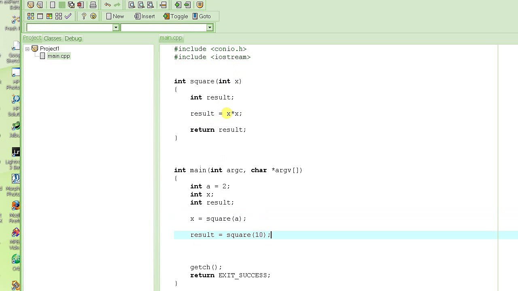Click the Debug checkmark icon

(x=68, y=16)
